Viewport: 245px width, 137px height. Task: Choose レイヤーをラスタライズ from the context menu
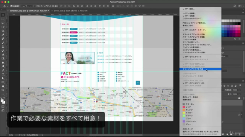200,57
